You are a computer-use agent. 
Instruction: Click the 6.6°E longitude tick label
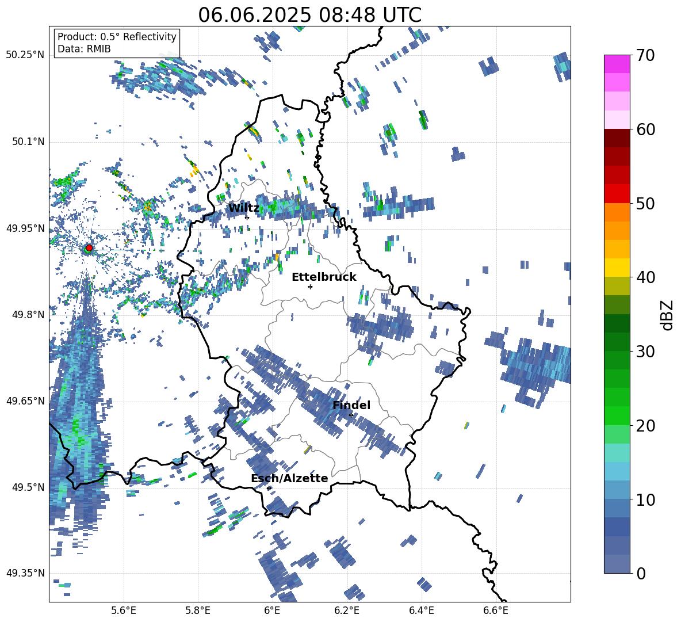[496, 610]
